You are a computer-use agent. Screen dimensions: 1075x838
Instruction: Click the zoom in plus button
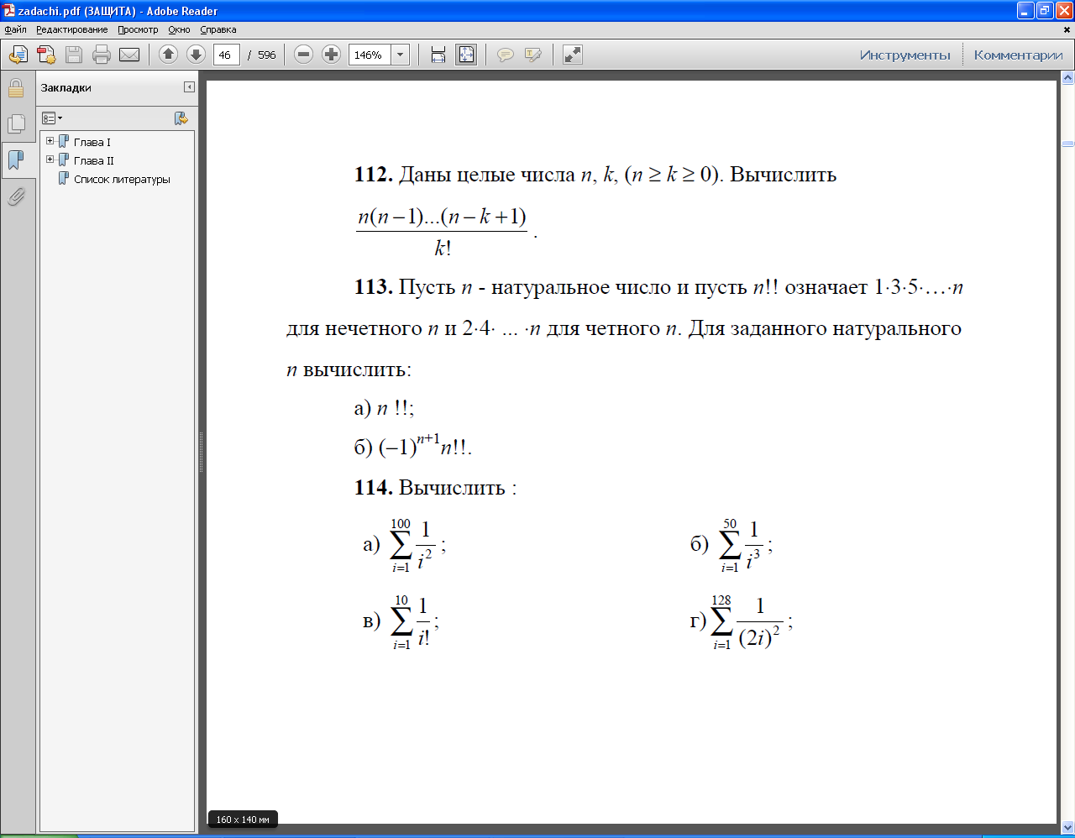pyautogui.click(x=332, y=55)
